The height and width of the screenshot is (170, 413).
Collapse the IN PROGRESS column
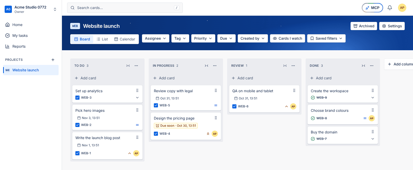pos(206,66)
